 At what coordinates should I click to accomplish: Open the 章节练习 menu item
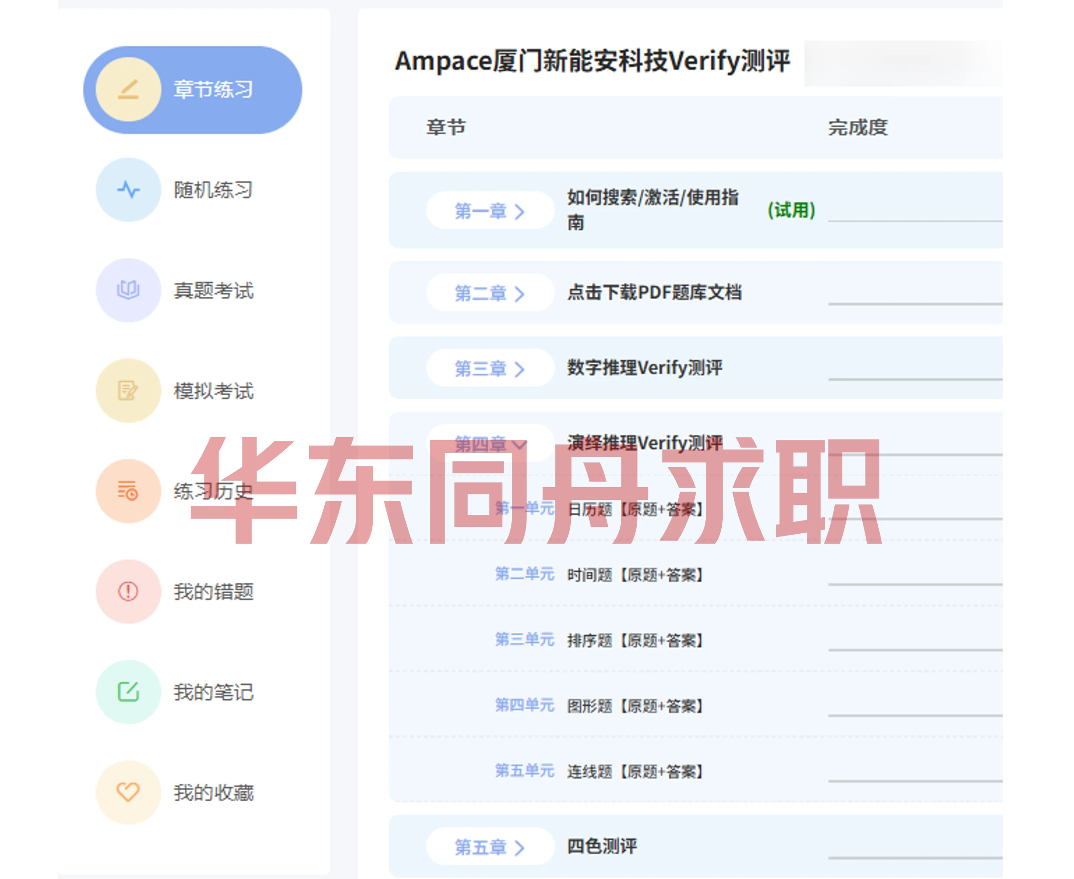(193, 90)
